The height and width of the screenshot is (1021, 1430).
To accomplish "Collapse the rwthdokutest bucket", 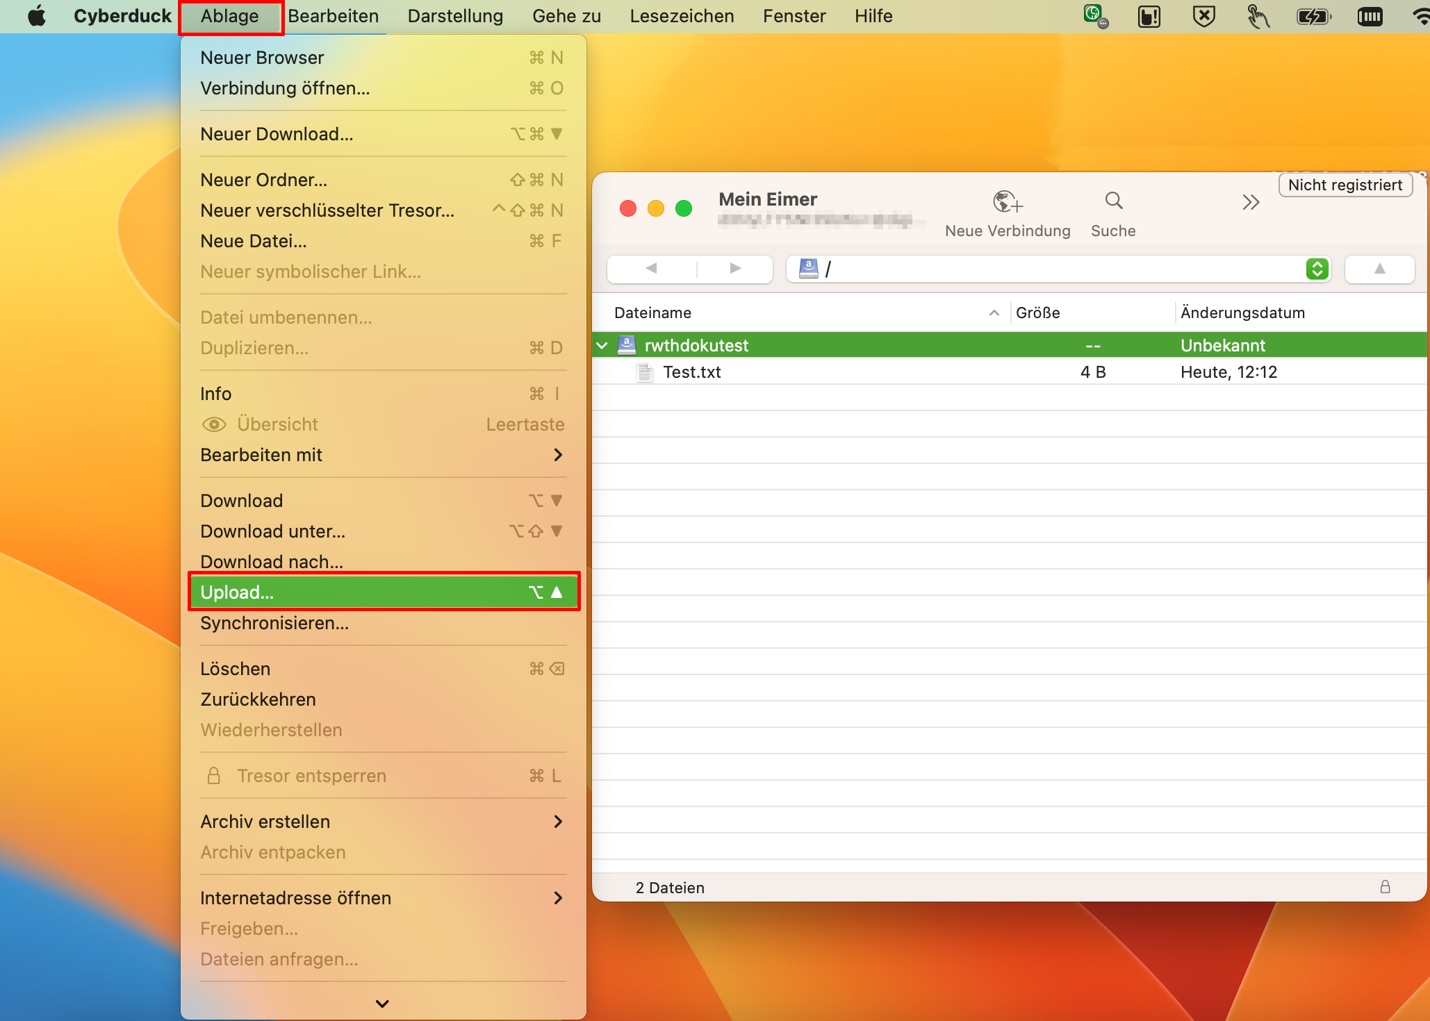I will click(602, 345).
